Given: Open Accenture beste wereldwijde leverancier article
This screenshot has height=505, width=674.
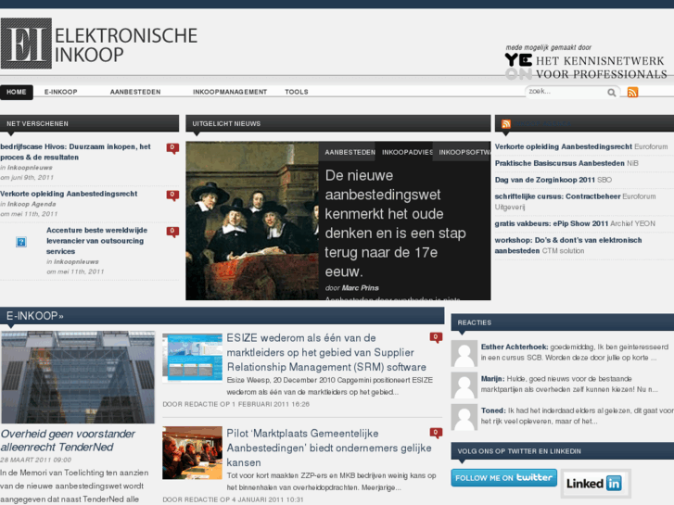Looking at the screenshot, I should pyautogui.click(x=96, y=241).
